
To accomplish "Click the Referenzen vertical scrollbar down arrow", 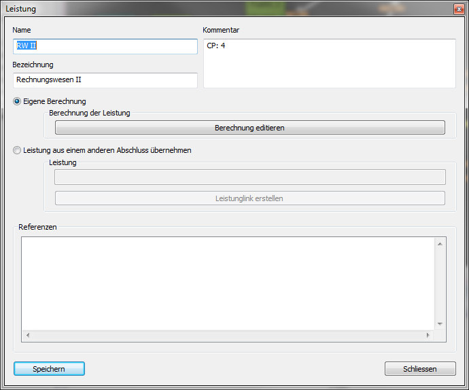I will [440, 324].
